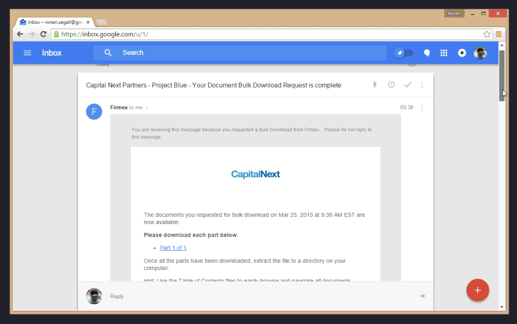Compose new mail with red plus button
The image size is (517, 324).
coord(477,290)
